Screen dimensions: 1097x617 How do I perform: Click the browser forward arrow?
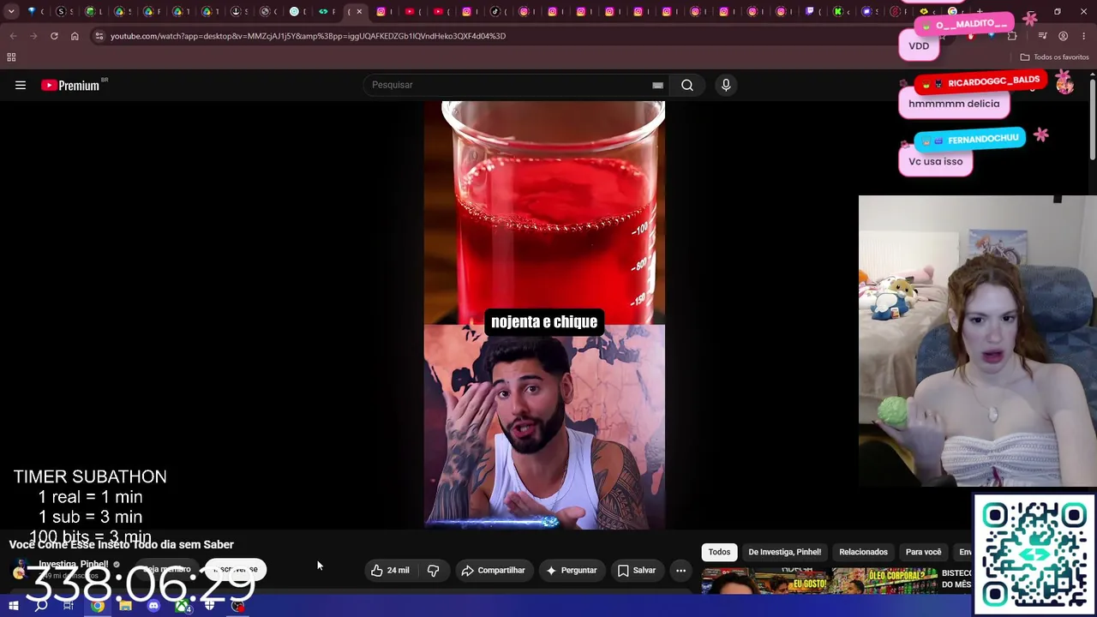33,36
